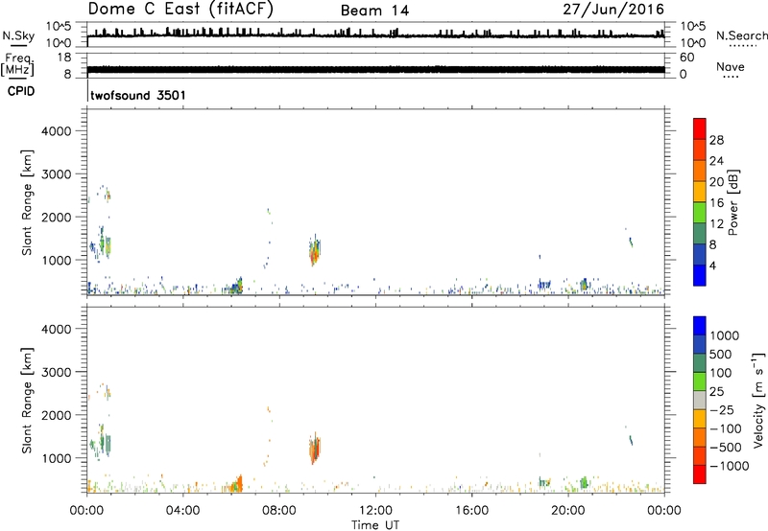Click the 'Freq. [MHz]' axis label
This screenshot has height=531, width=768.
coord(18,65)
